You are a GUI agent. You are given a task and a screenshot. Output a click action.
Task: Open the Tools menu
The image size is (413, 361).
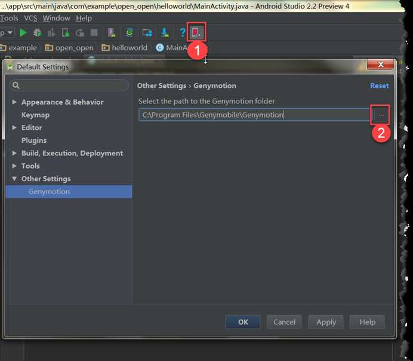point(9,18)
